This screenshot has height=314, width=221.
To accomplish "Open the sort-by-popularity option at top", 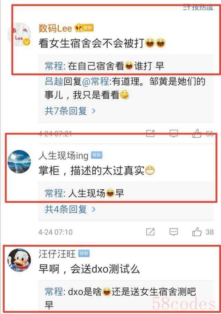I will coord(198,8).
